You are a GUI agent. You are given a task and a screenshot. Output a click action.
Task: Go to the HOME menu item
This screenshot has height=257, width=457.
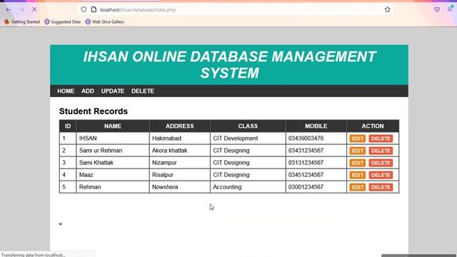coord(66,91)
